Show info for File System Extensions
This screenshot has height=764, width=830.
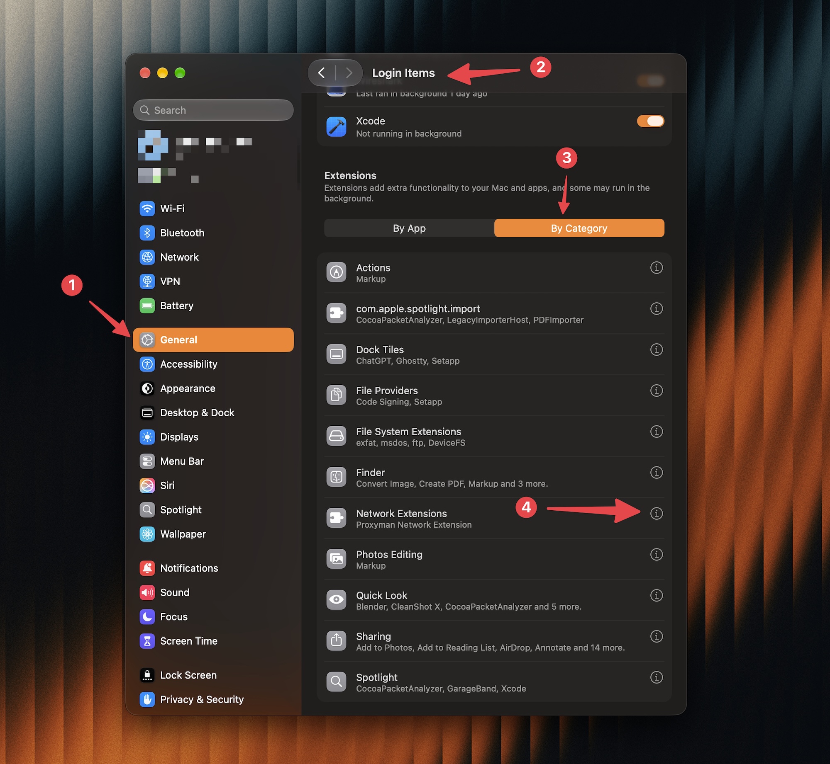tap(656, 432)
